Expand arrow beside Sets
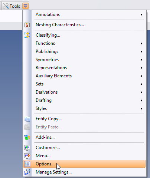This screenshot has width=150, height=178. [x=141, y=84]
